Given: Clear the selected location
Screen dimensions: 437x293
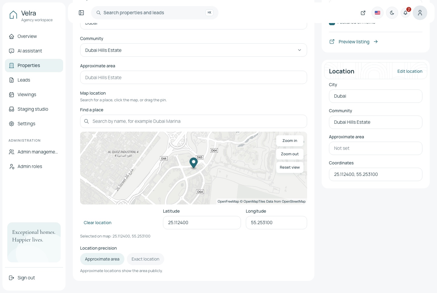Looking at the screenshot, I should pyautogui.click(x=97, y=223).
